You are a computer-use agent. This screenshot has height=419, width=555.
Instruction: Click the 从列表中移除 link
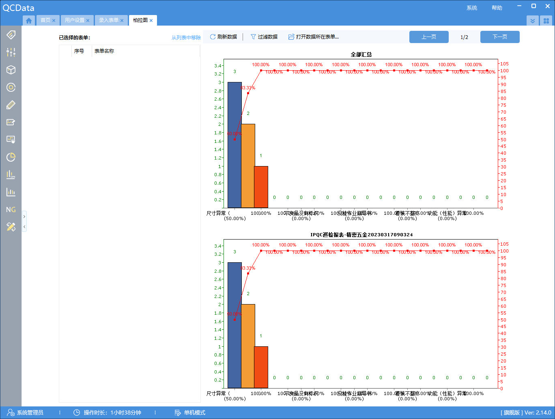pos(186,38)
